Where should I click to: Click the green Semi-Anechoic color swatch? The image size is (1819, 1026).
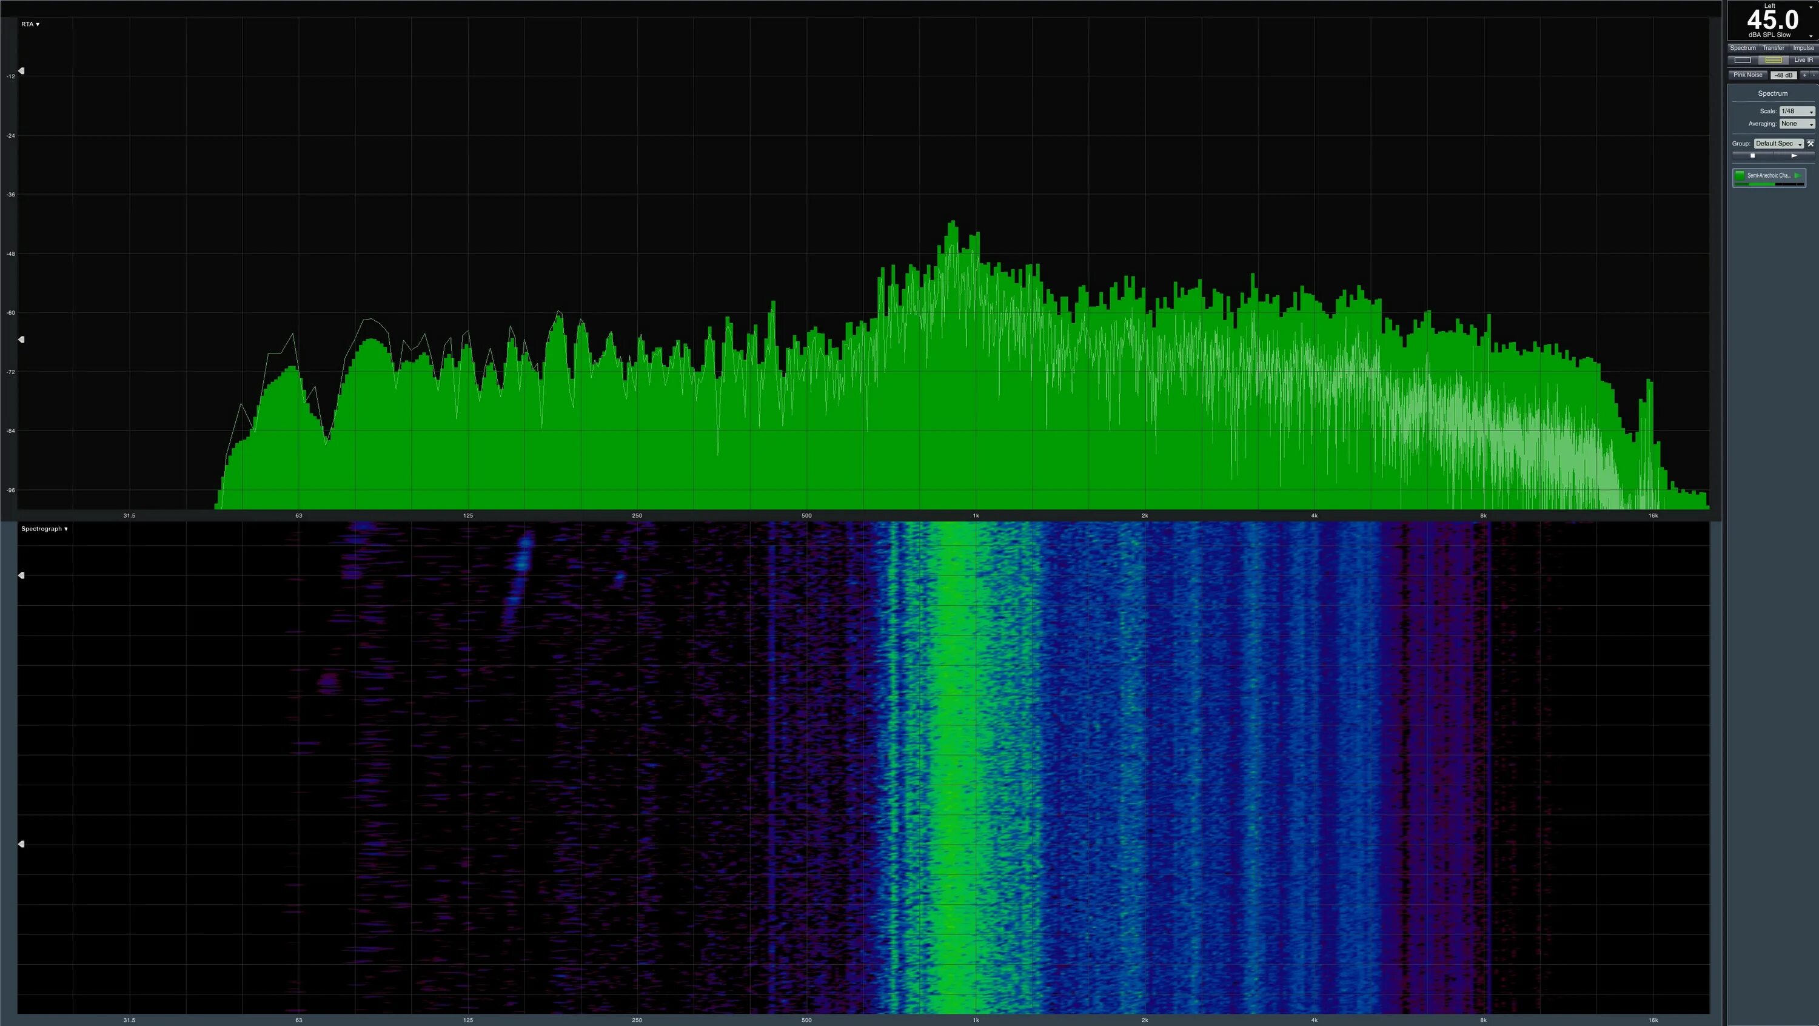[1740, 175]
